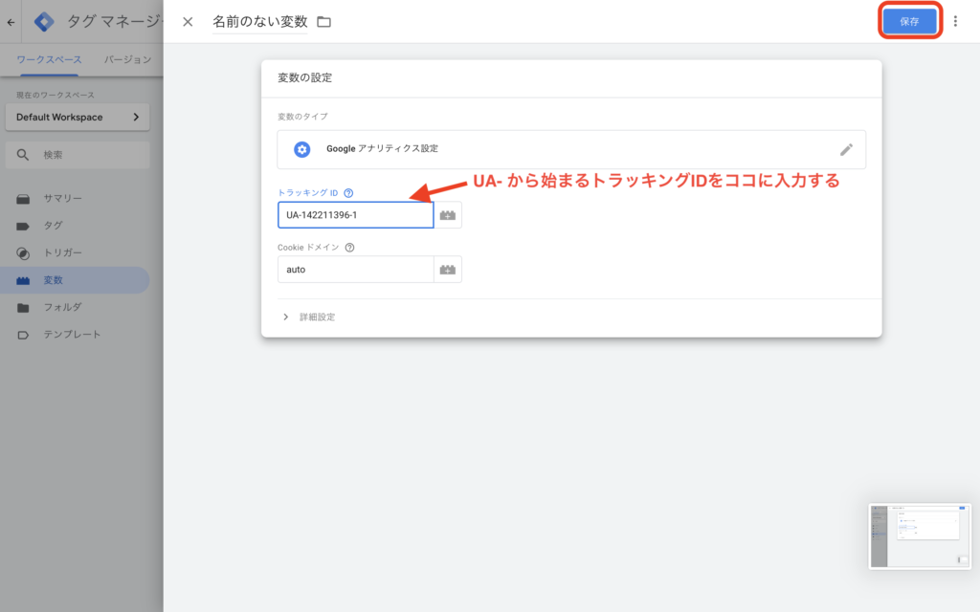The width and height of the screenshot is (980, 612).
Task: Click the 変数のタイプ label
Action: coord(302,116)
